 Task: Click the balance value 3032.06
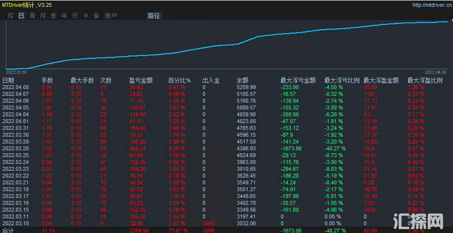click(x=246, y=223)
